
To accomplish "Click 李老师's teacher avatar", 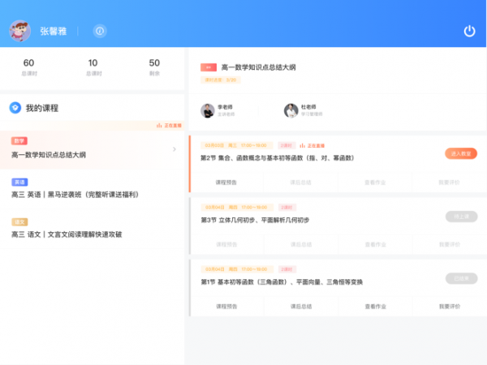I will 208,110.
